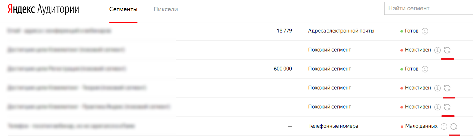Focus the "Найти сегмент" search field
This screenshot has height=140, width=473.
click(x=428, y=9)
